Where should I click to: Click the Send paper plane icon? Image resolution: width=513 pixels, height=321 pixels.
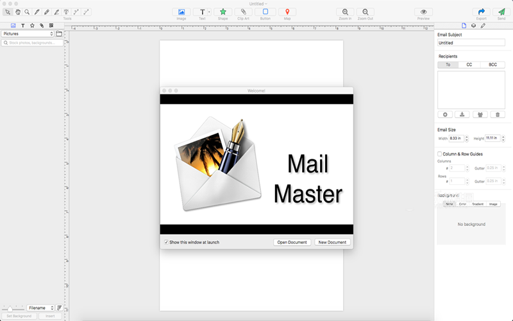pos(501,12)
